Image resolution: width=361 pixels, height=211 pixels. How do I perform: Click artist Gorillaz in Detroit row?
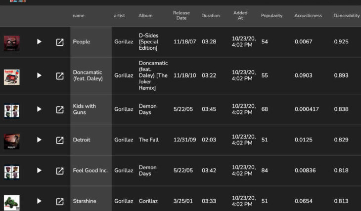[124, 140]
